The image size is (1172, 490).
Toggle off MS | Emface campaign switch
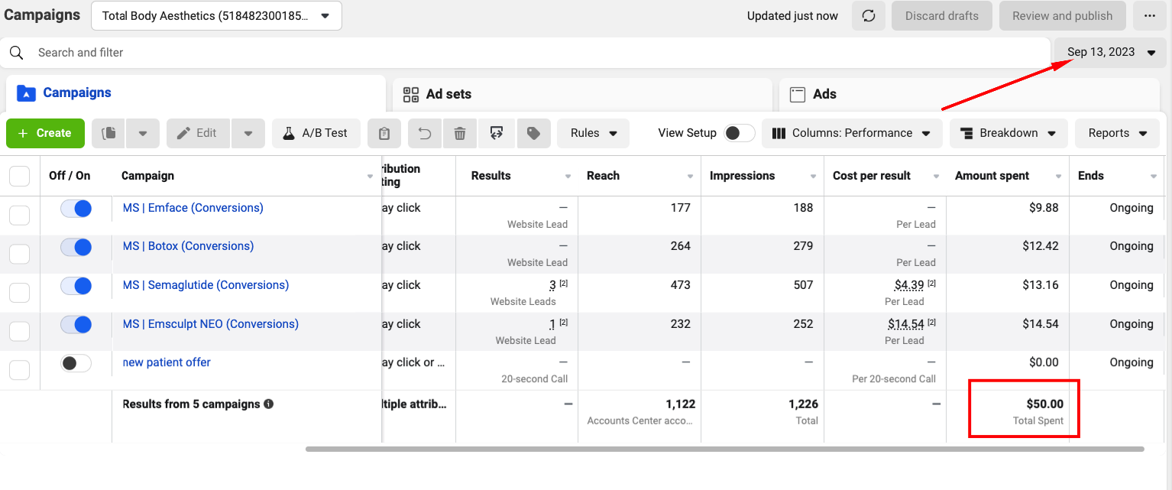pyautogui.click(x=76, y=208)
